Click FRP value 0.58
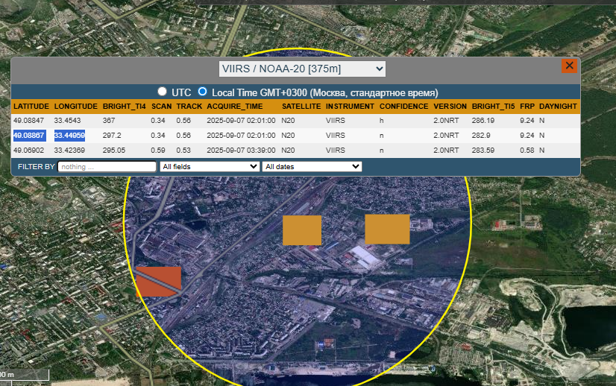Image resolution: width=616 pixels, height=386 pixels. pyautogui.click(x=527, y=151)
